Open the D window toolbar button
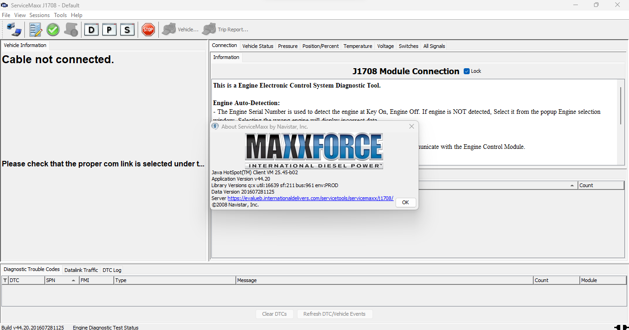The height and width of the screenshot is (330, 629). [92, 29]
